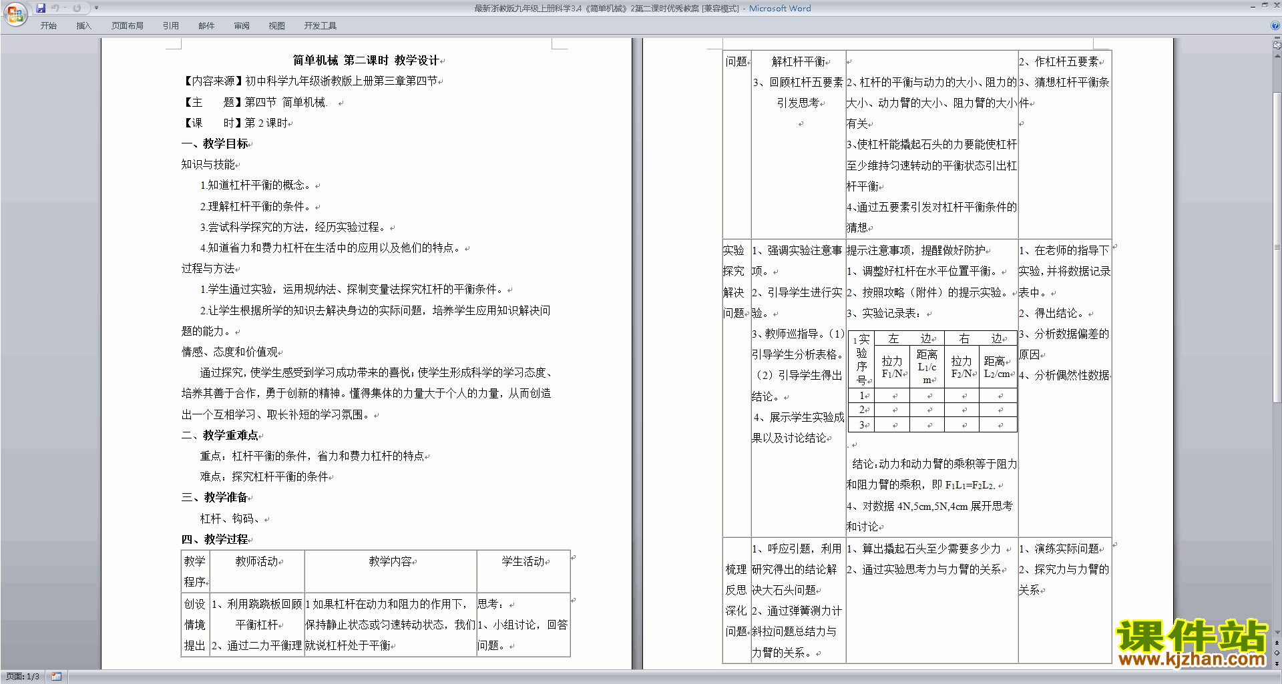This screenshot has height=684, width=1282.
Task: Click the Redo/Repeat icon
Action: [x=77, y=8]
